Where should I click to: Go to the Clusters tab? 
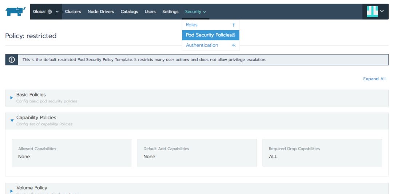73,12
